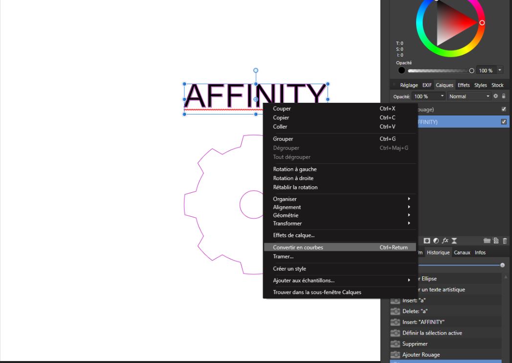Click the history list scroll-up arrow
This screenshot has width=512, height=363.
pos(506,277)
